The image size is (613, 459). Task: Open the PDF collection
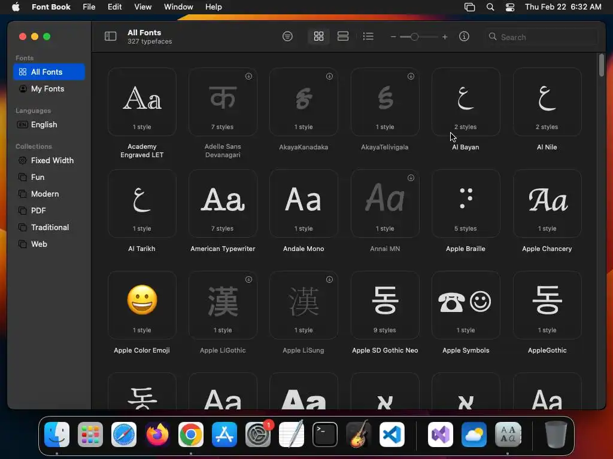tap(49, 211)
